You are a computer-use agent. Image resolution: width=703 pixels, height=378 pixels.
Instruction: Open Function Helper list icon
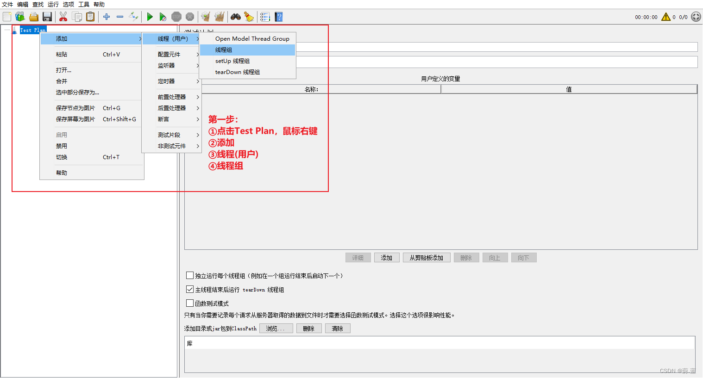(265, 17)
